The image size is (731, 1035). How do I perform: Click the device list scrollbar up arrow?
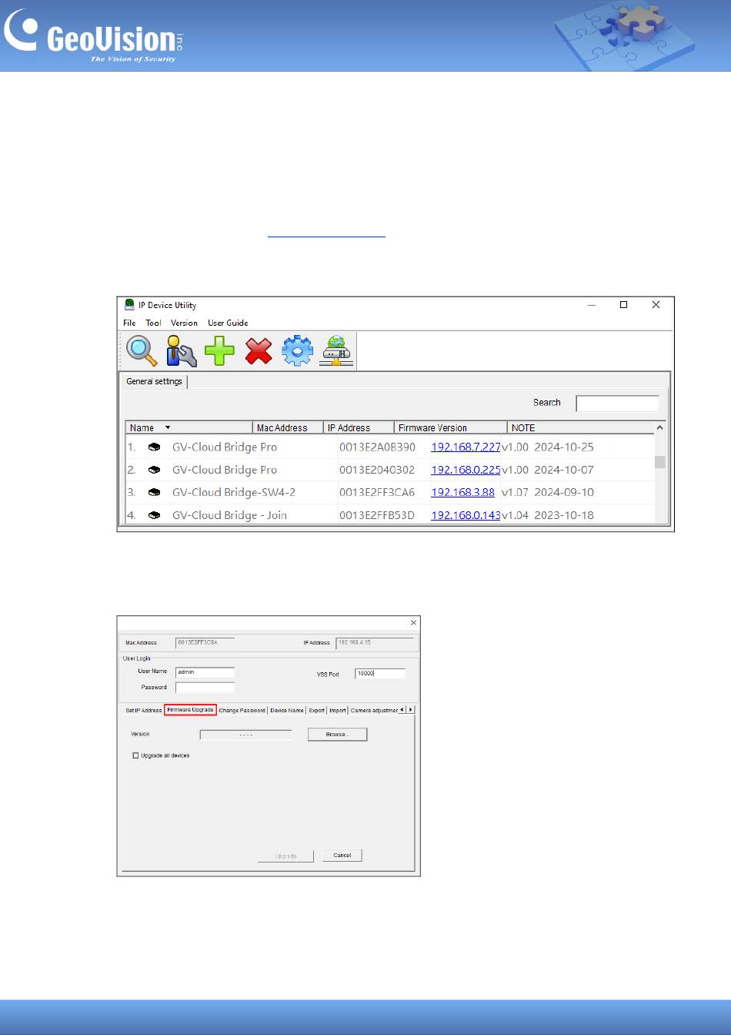tap(660, 427)
